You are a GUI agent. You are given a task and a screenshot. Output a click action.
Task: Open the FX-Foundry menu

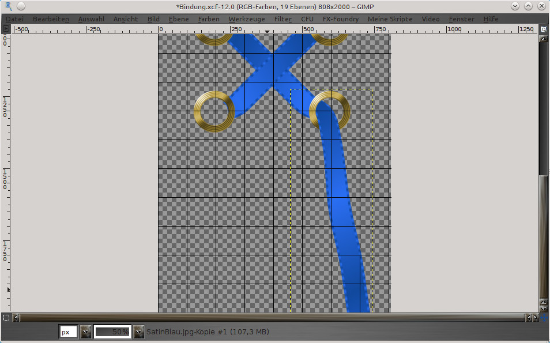pyautogui.click(x=340, y=19)
